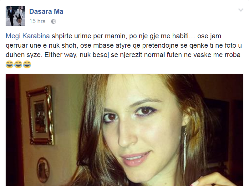Click the first laughing-tears emoji
This screenshot has height=186, width=249.
(9, 65)
